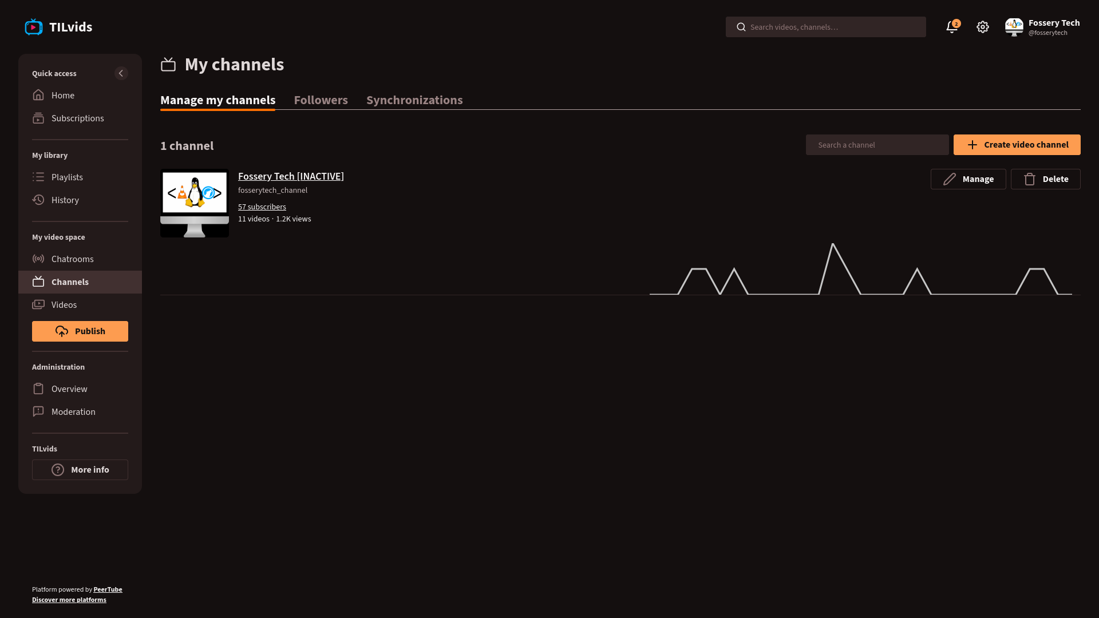Click the plus icon on Create channel

[x=973, y=145]
